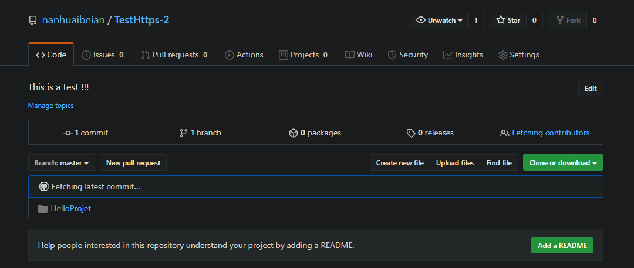Viewport: 634px width, 268px height.
Task: Open the Wiki tab
Action: pyautogui.click(x=359, y=55)
